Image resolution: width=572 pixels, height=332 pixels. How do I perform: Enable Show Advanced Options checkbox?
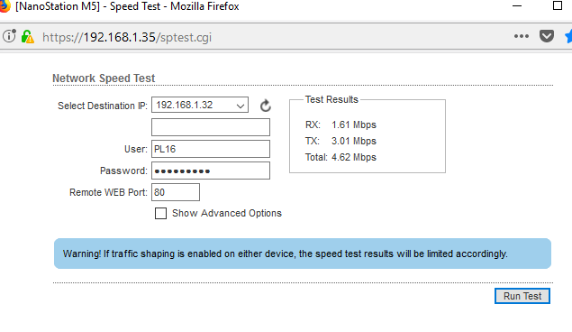pos(160,213)
